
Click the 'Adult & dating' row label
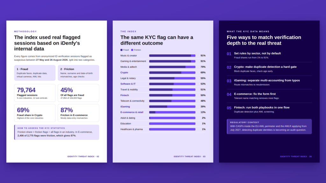[128, 118]
